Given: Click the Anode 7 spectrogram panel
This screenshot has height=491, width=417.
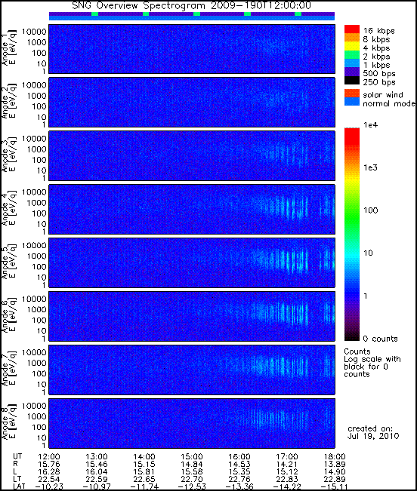Looking at the screenshot, I should [192, 370].
